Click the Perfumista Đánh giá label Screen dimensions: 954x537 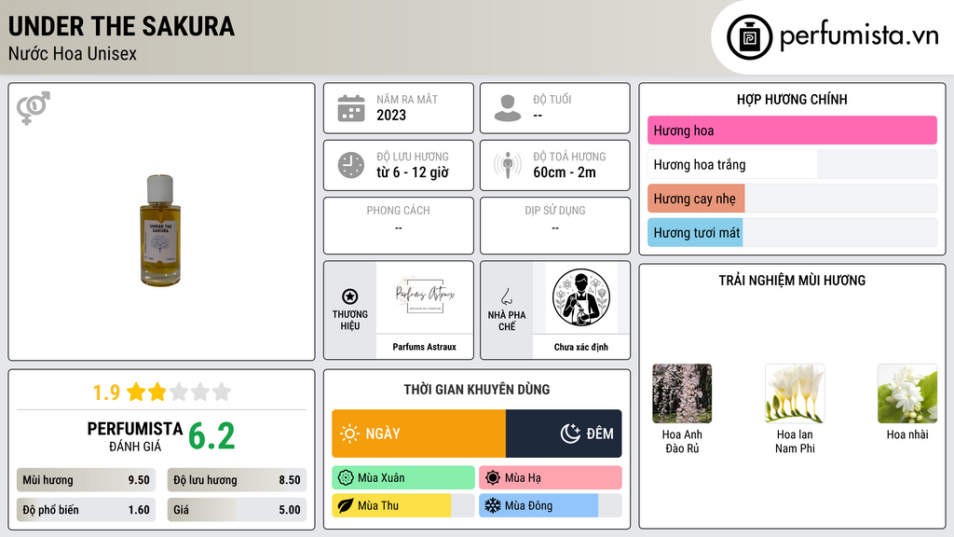click(x=134, y=436)
